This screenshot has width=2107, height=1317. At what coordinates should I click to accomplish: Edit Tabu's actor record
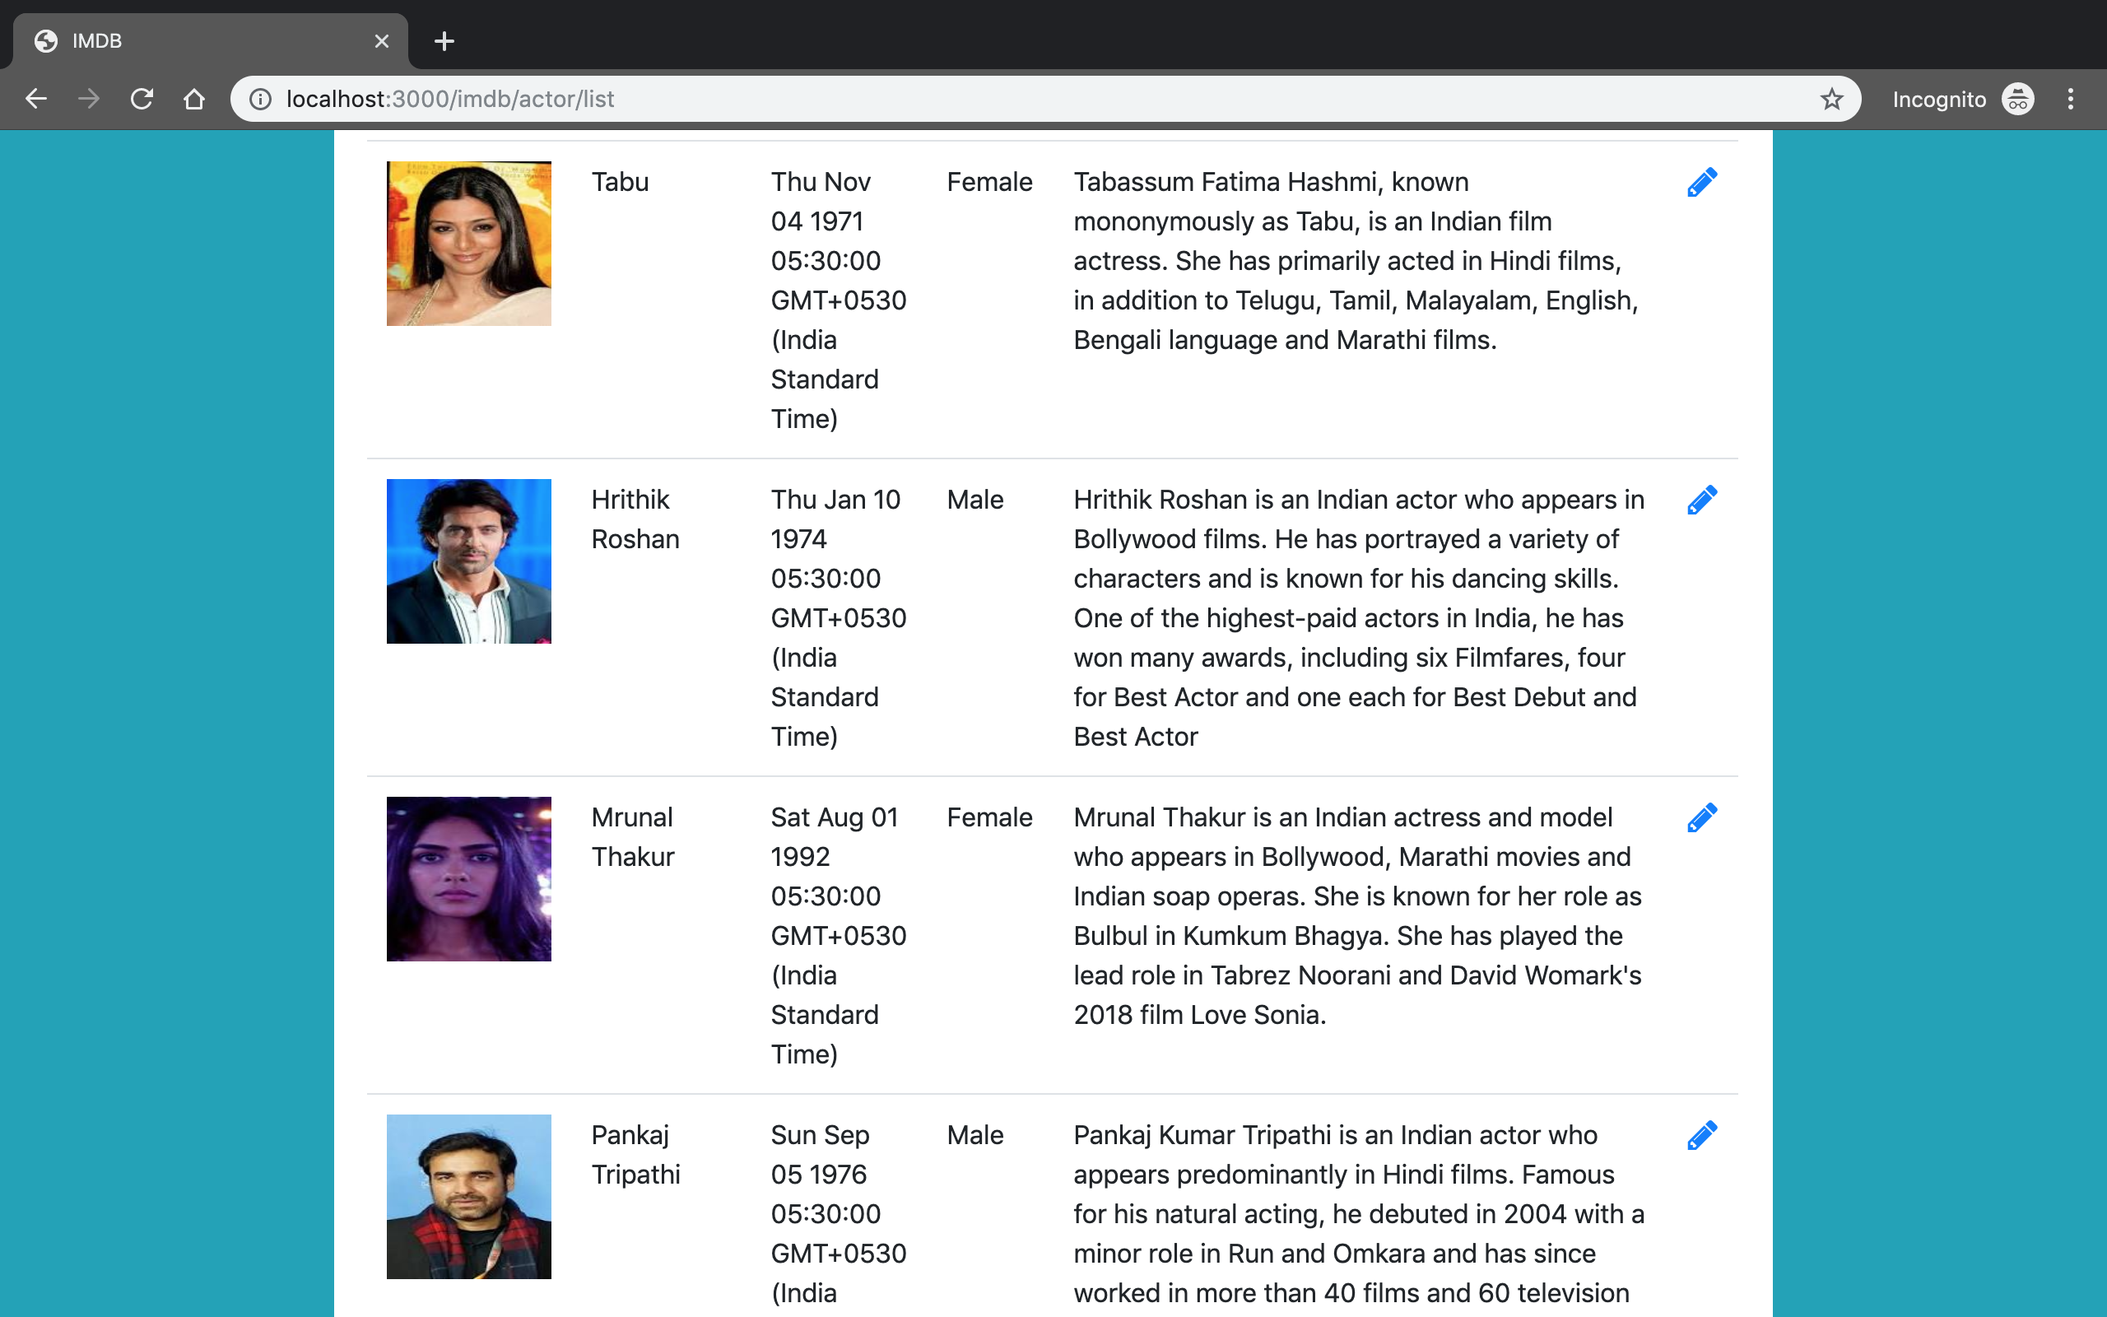tap(1701, 181)
